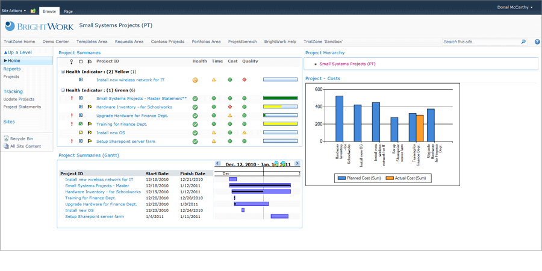Click the BrightWork logo
This screenshot has height=271, width=542.
tap(39, 26)
